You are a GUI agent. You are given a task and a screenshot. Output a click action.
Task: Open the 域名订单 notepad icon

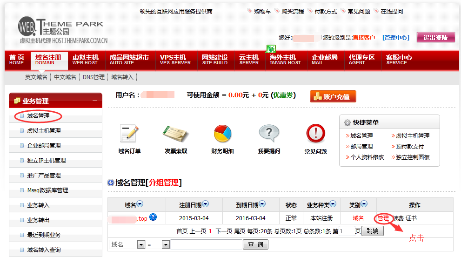tap(129, 134)
